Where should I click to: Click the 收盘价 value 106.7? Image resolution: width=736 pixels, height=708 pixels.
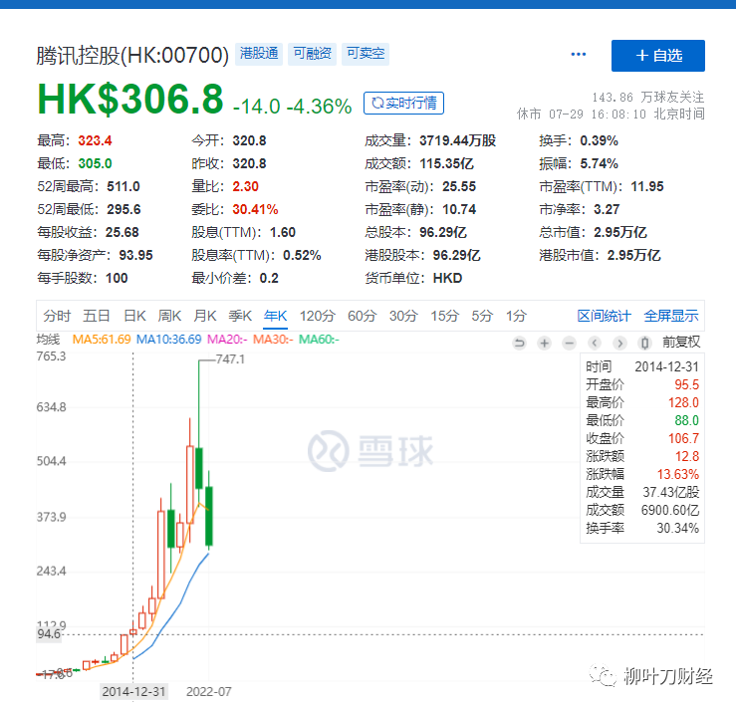click(x=683, y=439)
